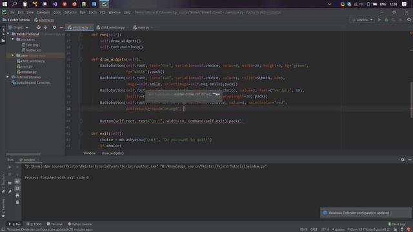Open Visual Studio from the taskbar
The height and width of the screenshot is (232, 413).
[54, 4]
